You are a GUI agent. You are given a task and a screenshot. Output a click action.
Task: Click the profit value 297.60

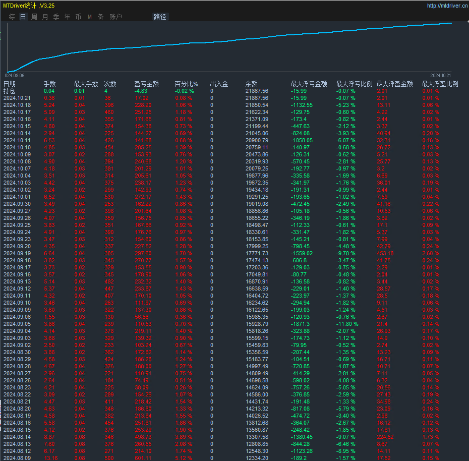click(x=143, y=253)
